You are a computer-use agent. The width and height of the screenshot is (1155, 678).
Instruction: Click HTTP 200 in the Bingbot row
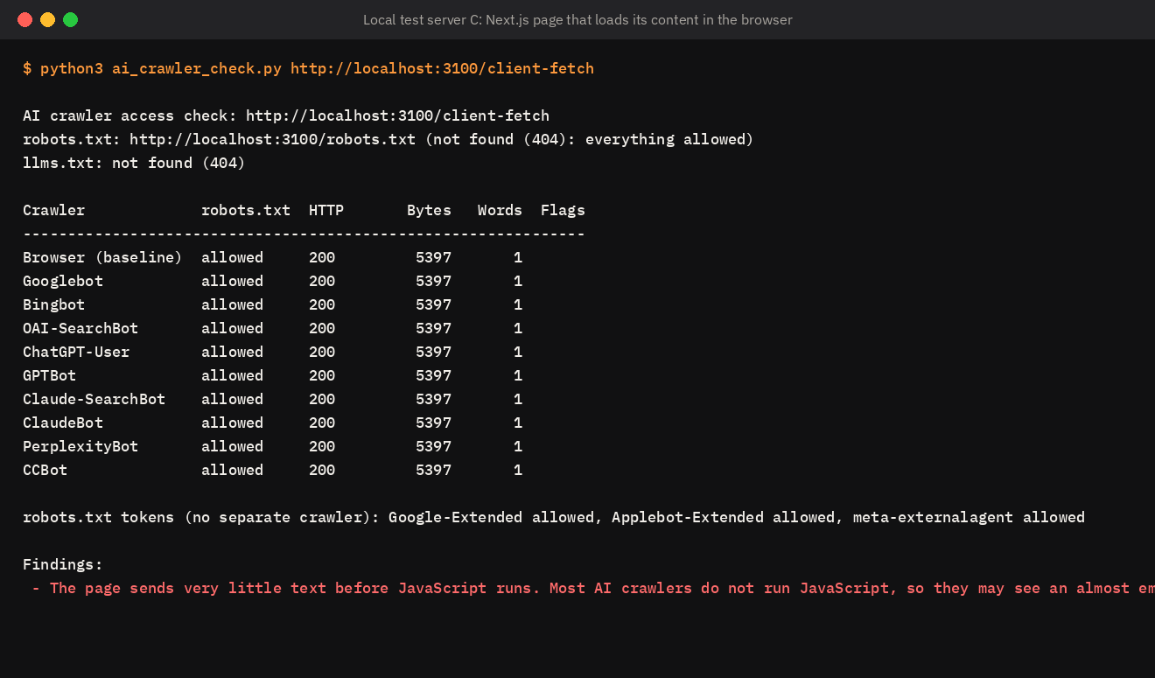[322, 304]
